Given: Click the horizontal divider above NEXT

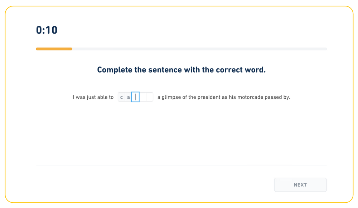Looking at the screenshot, I should point(181,165).
